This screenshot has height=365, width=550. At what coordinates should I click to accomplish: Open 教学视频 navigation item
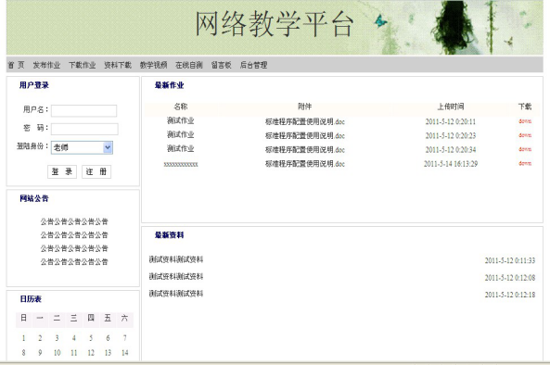tap(153, 65)
